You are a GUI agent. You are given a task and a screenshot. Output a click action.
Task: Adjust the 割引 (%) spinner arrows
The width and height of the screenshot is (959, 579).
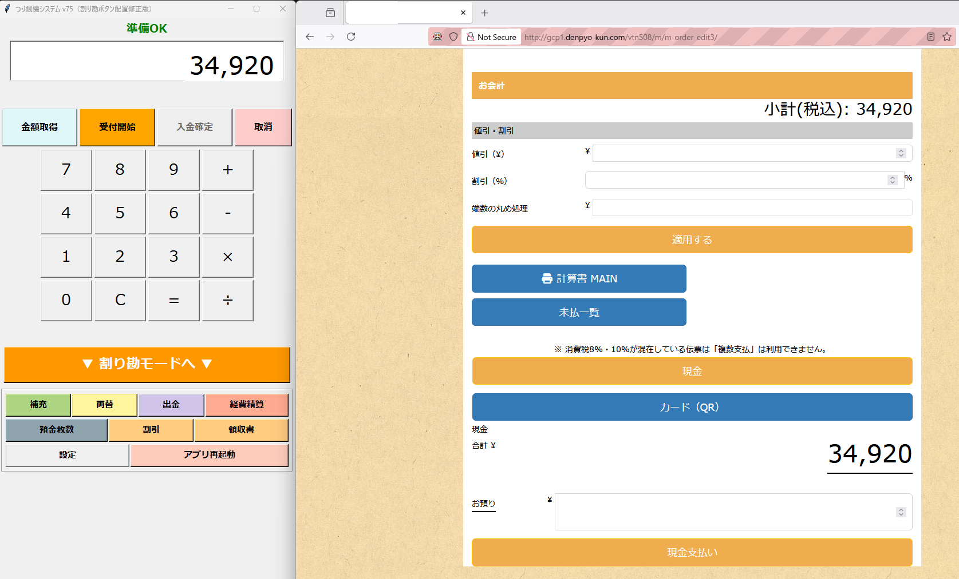(x=893, y=180)
